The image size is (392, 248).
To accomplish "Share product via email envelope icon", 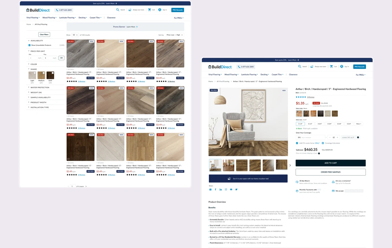I will click(210, 189).
